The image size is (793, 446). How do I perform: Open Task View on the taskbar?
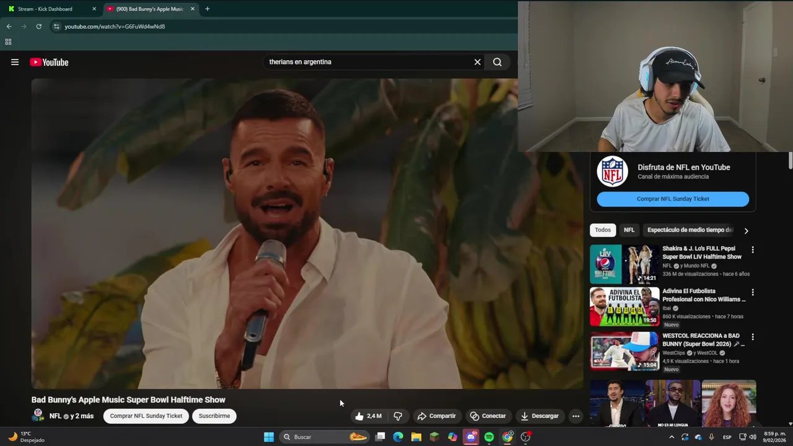(380, 437)
